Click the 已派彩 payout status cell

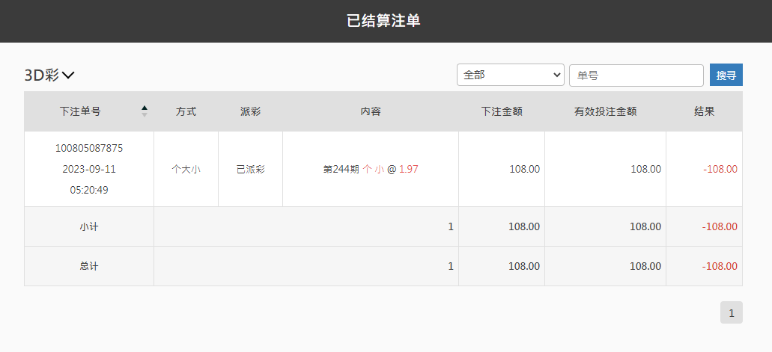point(250,170)
